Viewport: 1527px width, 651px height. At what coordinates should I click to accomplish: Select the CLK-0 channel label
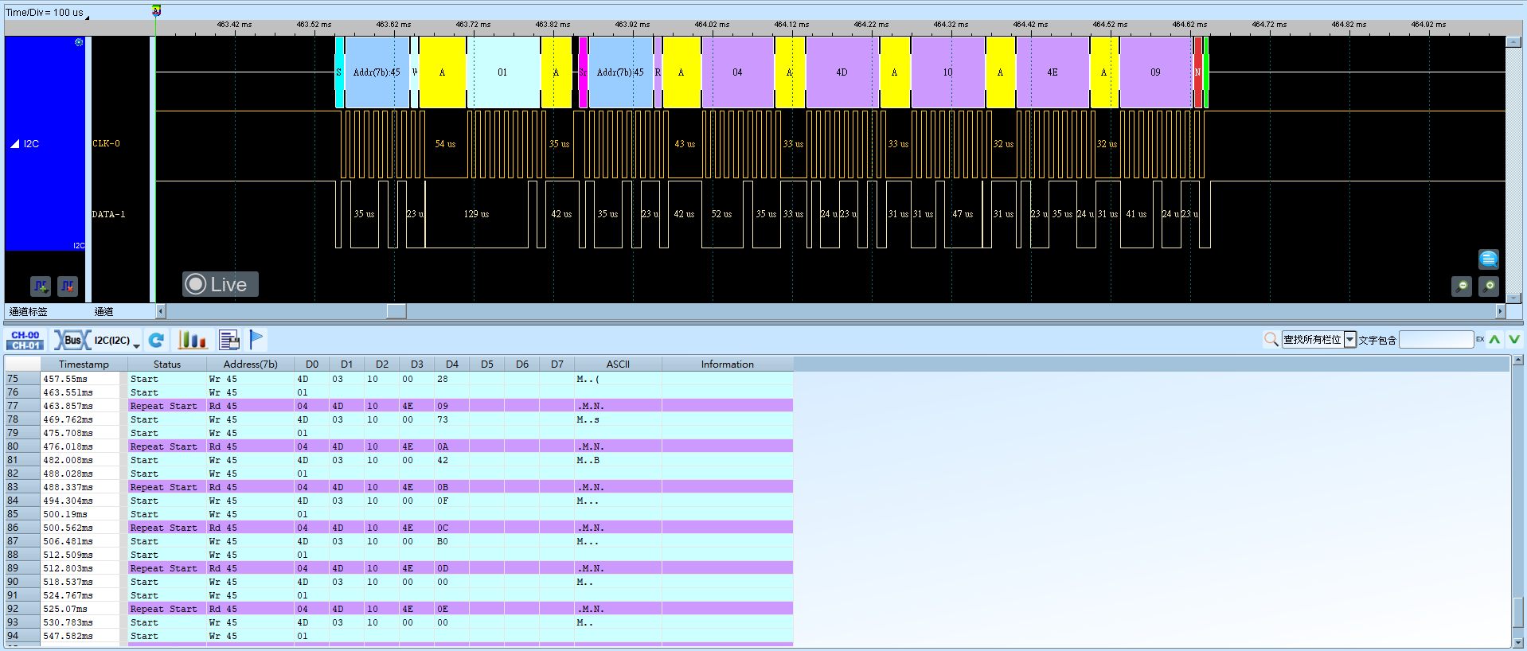(107, 144)
